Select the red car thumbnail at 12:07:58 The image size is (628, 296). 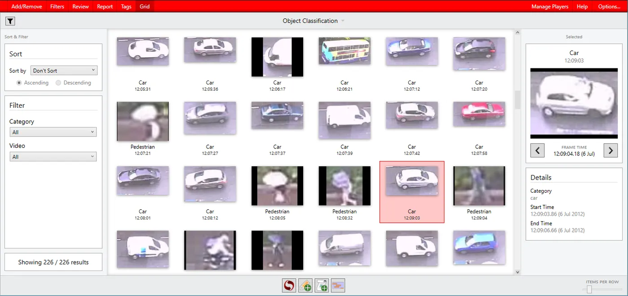(x=479, y=114)
